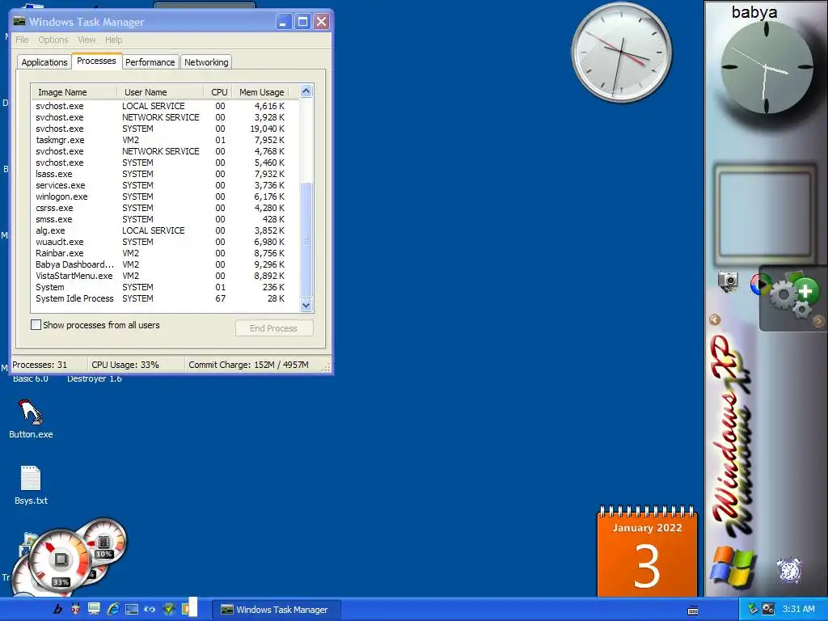Click the colorful media player icon in sidebar

pos(758,284)
